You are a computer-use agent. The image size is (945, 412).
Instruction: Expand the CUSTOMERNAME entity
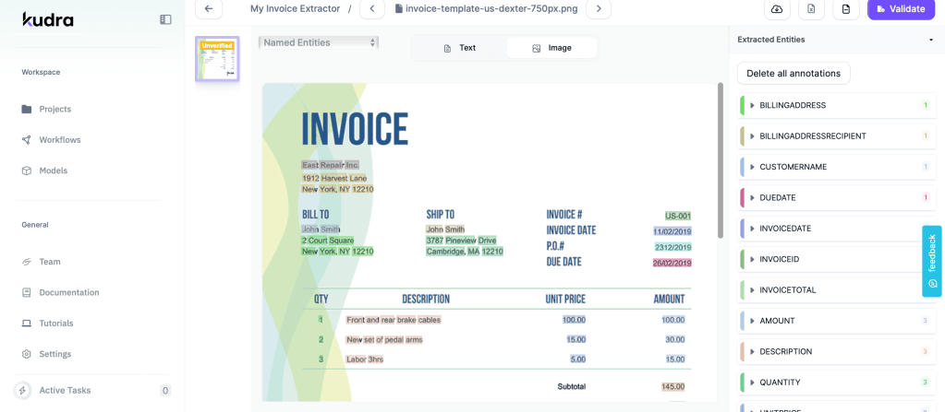752,167
